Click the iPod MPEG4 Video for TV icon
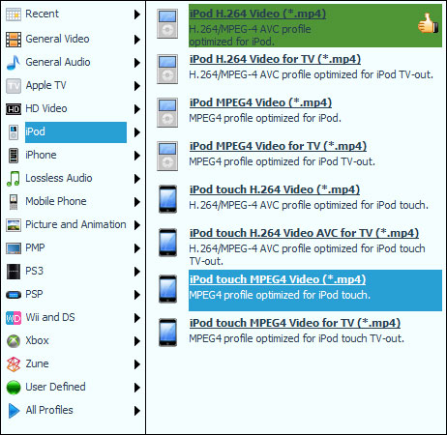Screen dimensions: 447x435 click(x=167, y=156)
